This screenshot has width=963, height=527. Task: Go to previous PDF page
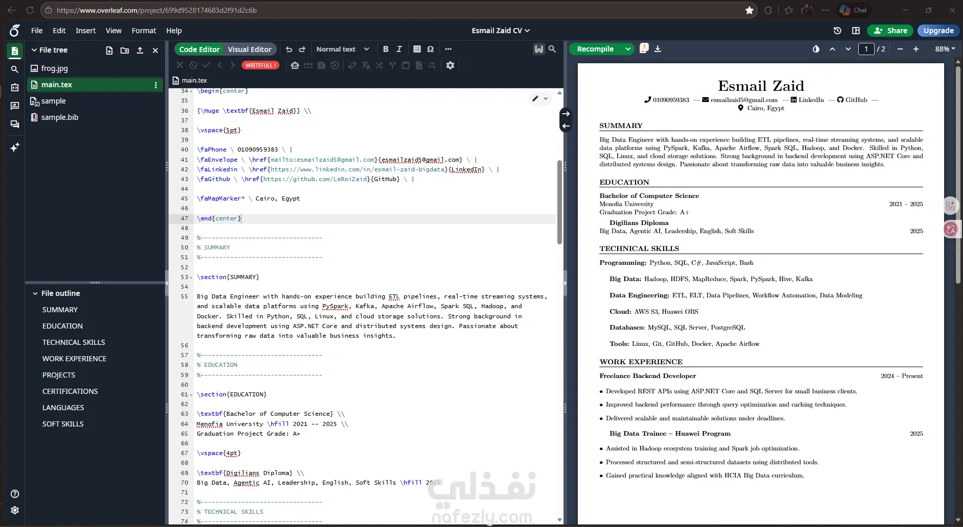click(x=832, y=49)
